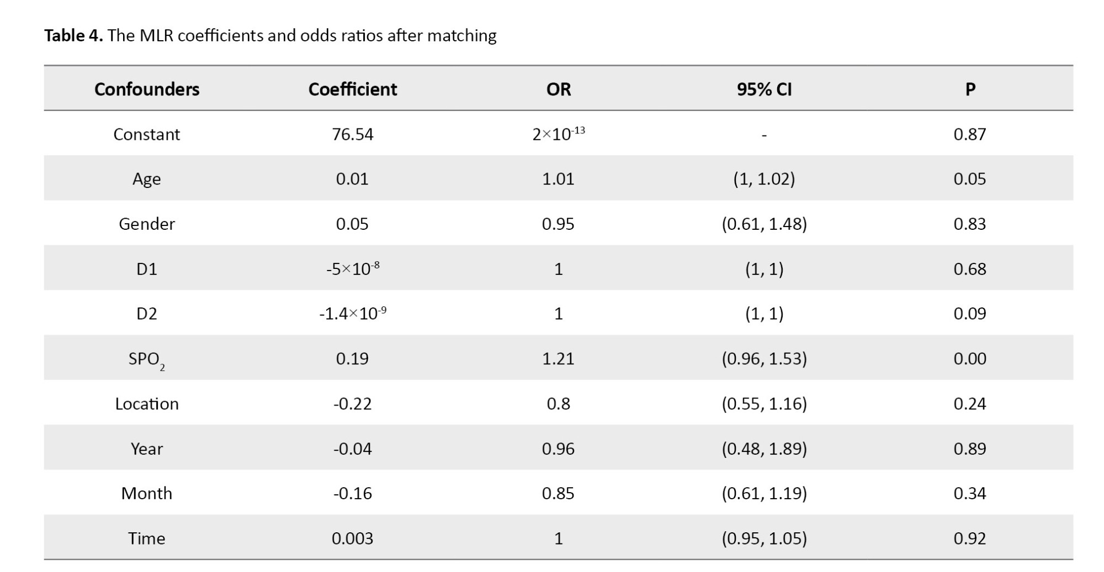Select the Age row label
The image size is (1104, 572).
tap(147, 179)
